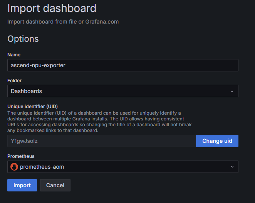Click the UID description paragraph
Viewport: 255px width, 203px height.
tap(99, 122)
